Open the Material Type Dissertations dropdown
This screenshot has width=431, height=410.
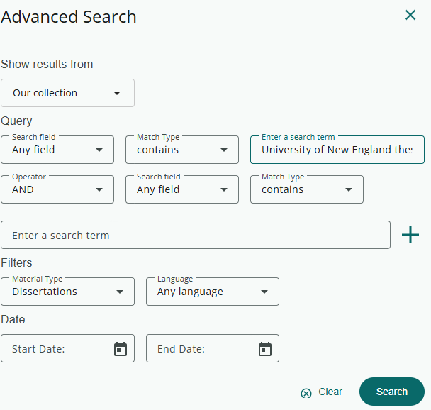click(67, 292)
